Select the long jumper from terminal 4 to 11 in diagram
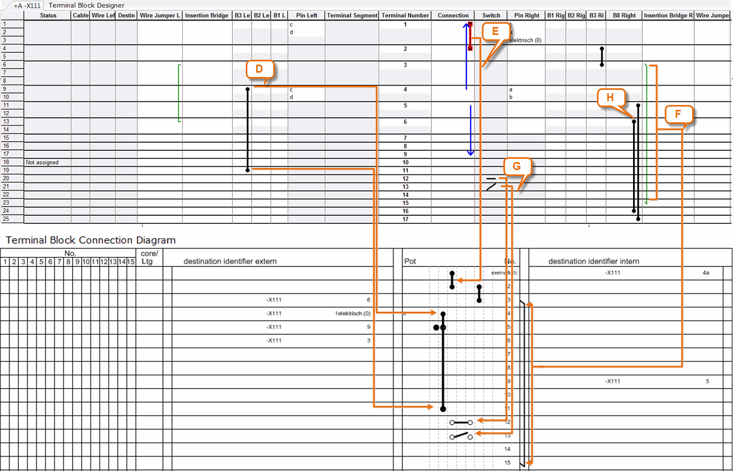The image size is (733, 471). (443, 361)
